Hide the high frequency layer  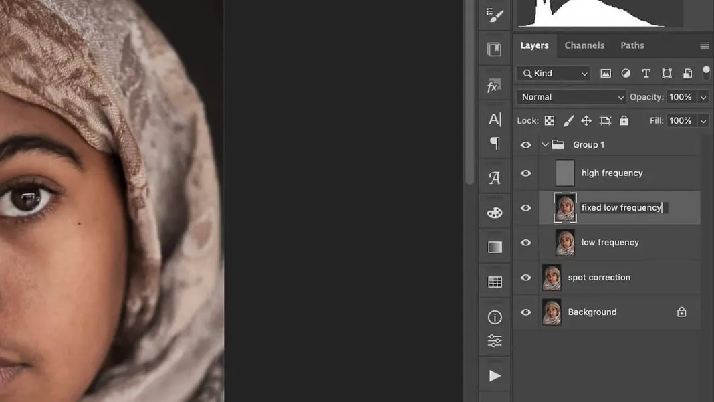[x=526, y=173]
